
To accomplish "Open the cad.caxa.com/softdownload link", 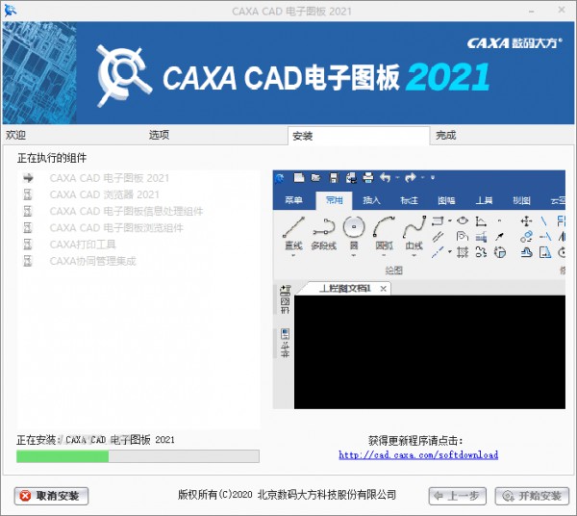I will coord(418,455).
